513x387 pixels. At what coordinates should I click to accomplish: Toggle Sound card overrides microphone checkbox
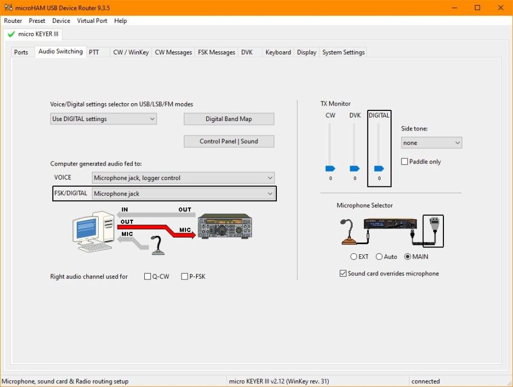(343, 274)
